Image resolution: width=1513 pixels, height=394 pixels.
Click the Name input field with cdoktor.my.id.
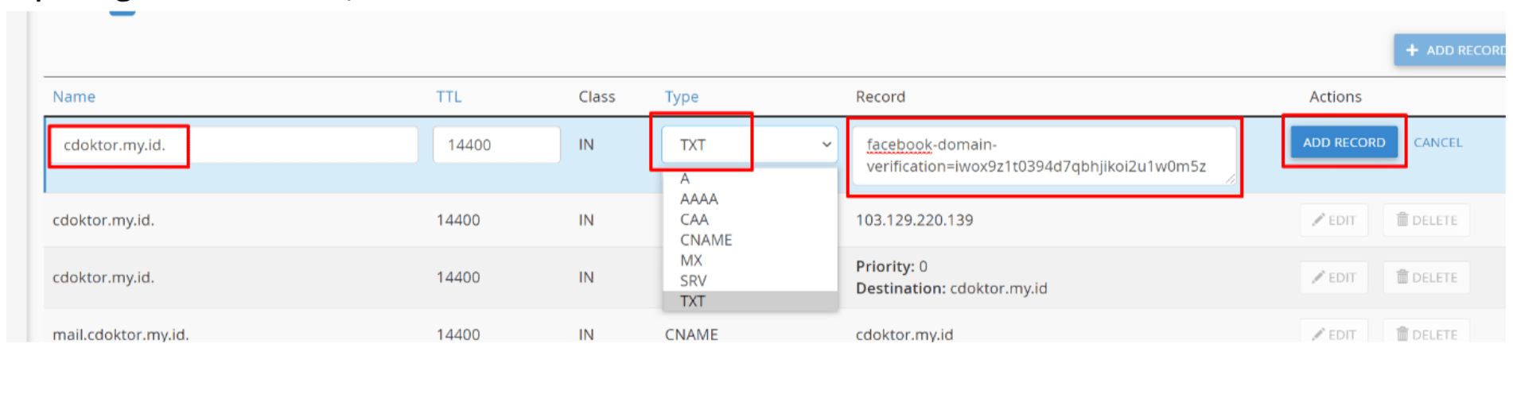coord(234,145)
